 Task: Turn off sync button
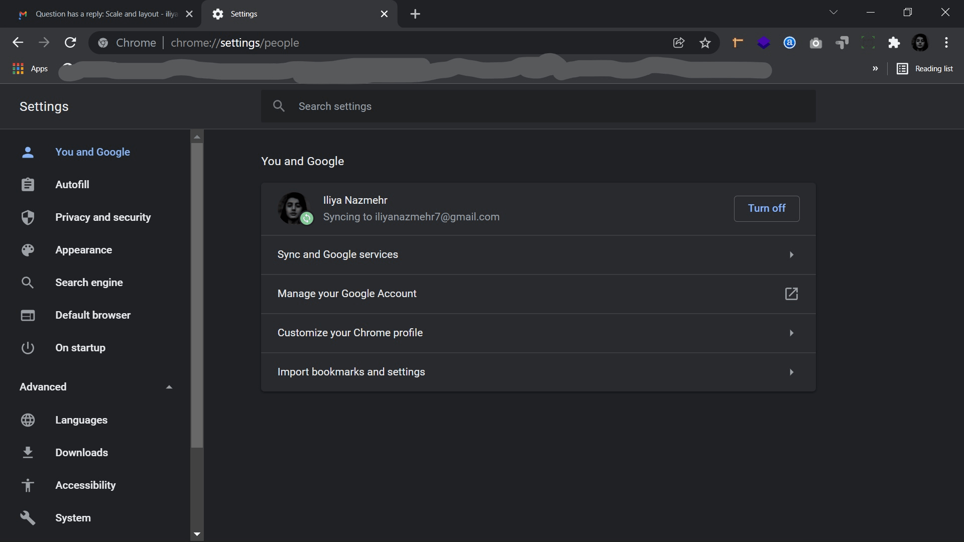tap(766, 208)
